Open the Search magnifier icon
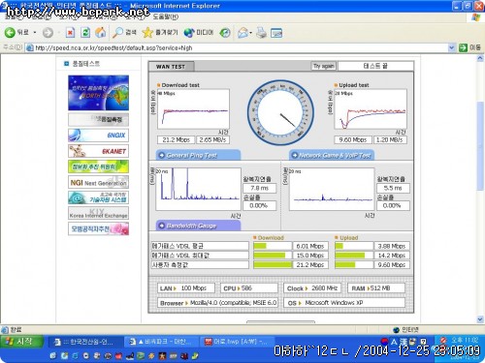The image size is (485, 363). click(117, 33)
